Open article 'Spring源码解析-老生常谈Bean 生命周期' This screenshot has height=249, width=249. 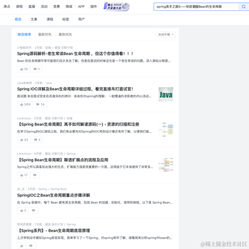tap(75, 54)
